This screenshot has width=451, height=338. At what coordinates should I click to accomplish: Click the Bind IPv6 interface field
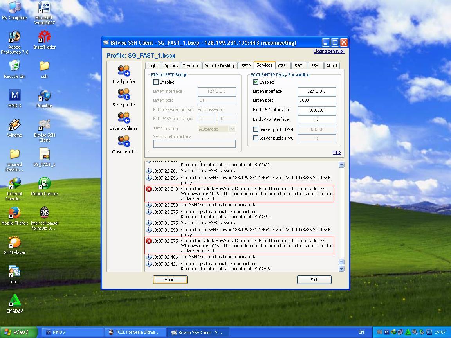(316, 119)
